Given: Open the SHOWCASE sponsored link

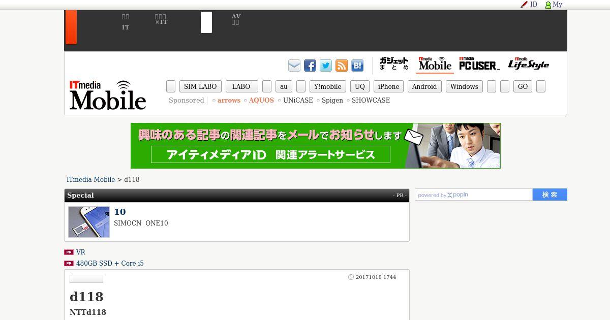Looking at the screenshot, I should pyautogui.click(x=371, y=101).
